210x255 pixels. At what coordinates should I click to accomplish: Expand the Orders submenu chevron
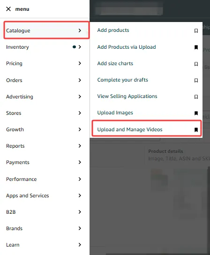pos(80,80)
